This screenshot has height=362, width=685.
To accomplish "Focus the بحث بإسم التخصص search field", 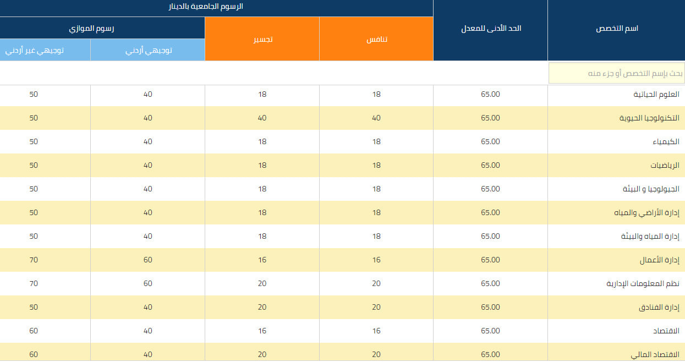I will [x=616, y=73].
